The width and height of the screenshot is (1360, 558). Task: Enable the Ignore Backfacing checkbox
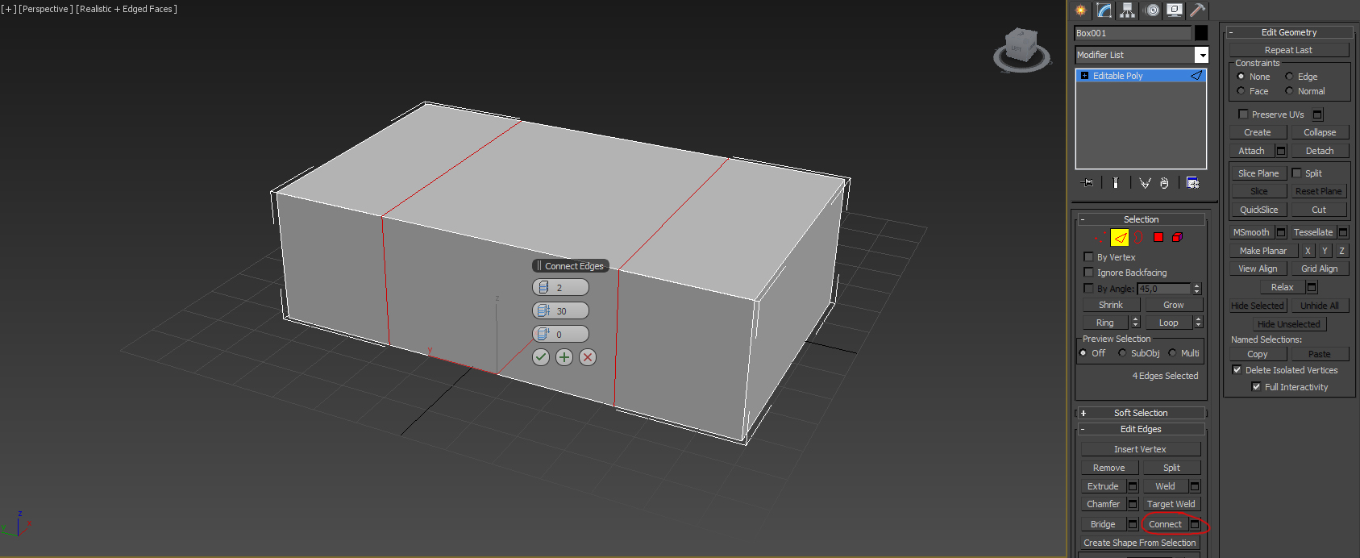pos(1088,273)
